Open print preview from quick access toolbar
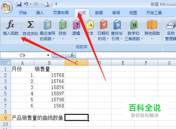 coord(47,4)
